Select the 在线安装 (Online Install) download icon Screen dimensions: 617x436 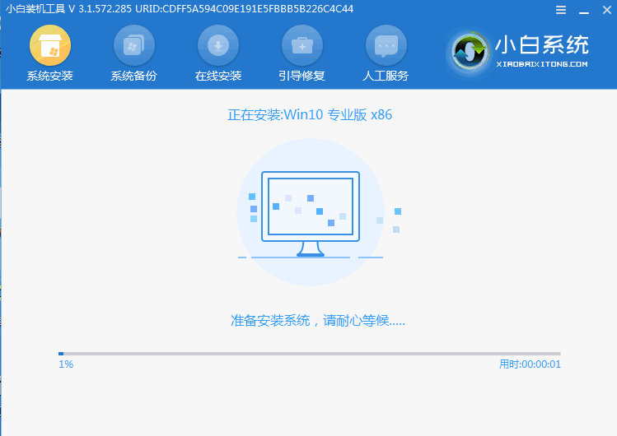[218, 45]
